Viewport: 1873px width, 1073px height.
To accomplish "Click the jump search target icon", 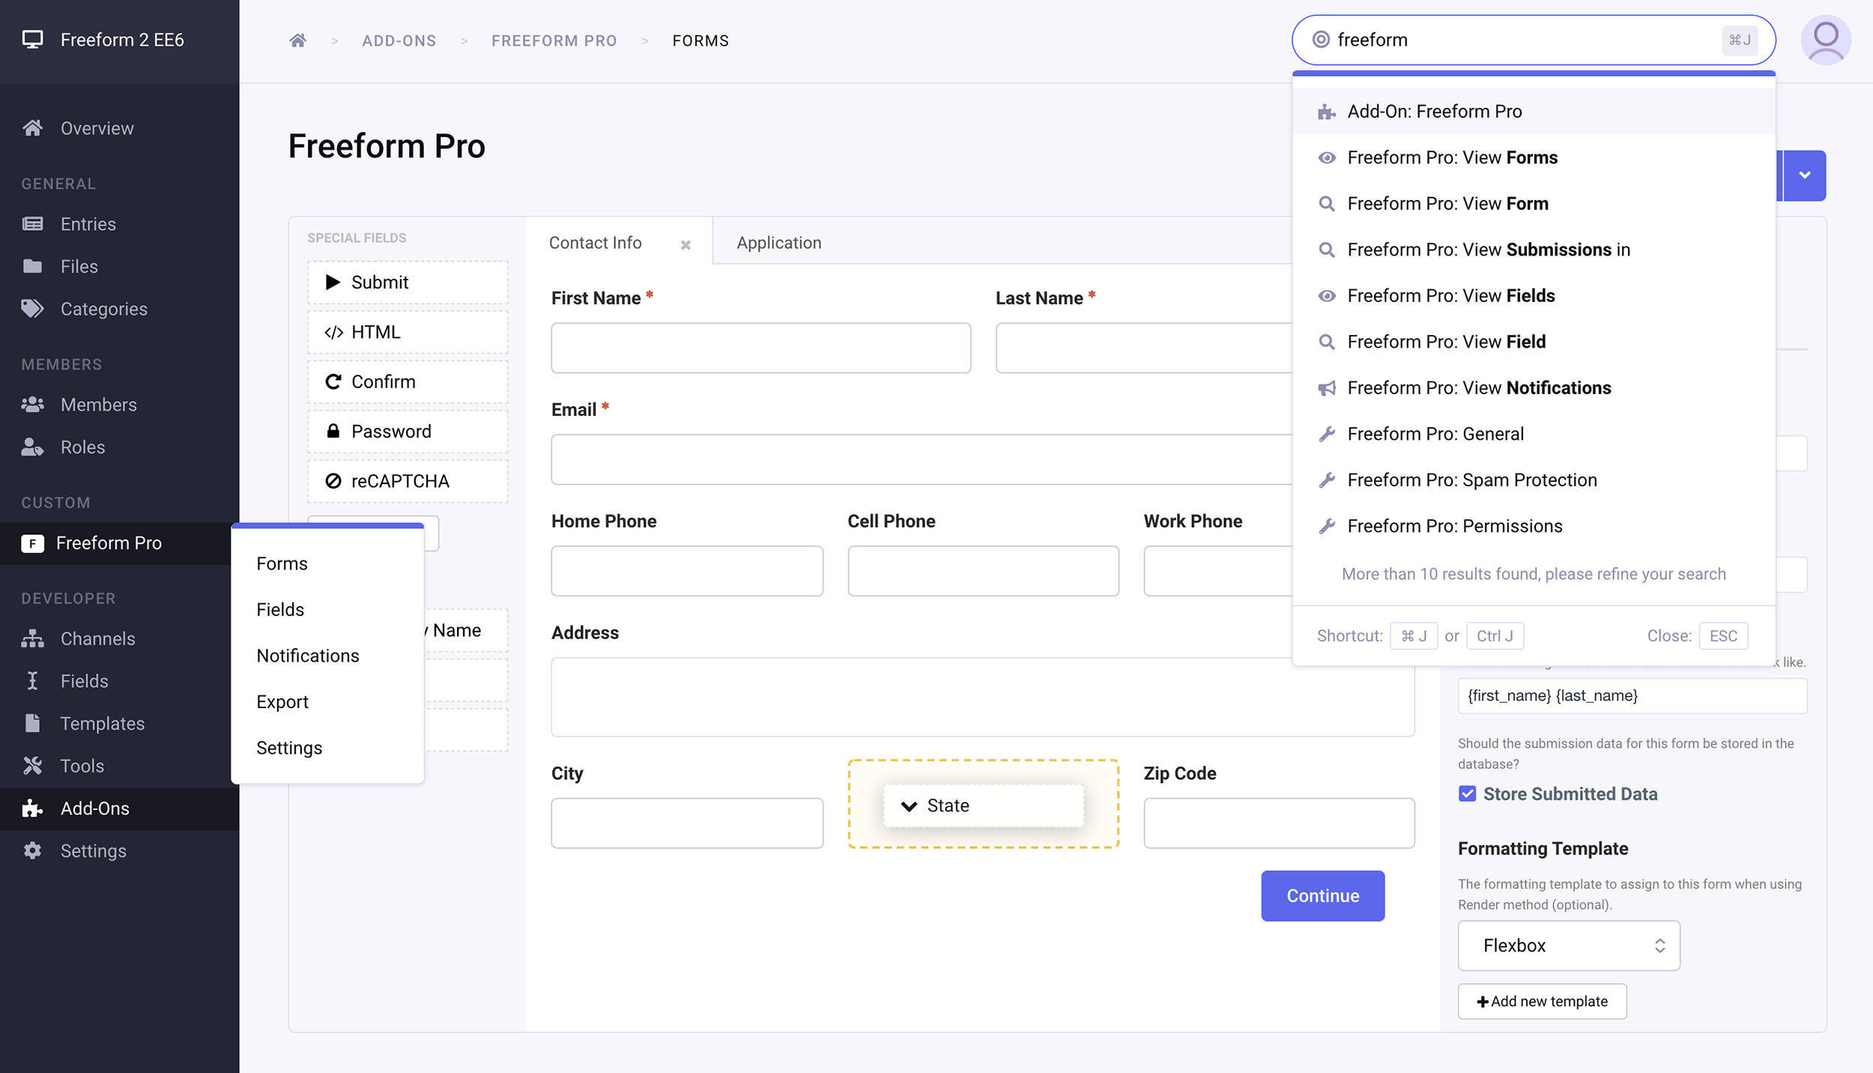I will [1322, 40].
